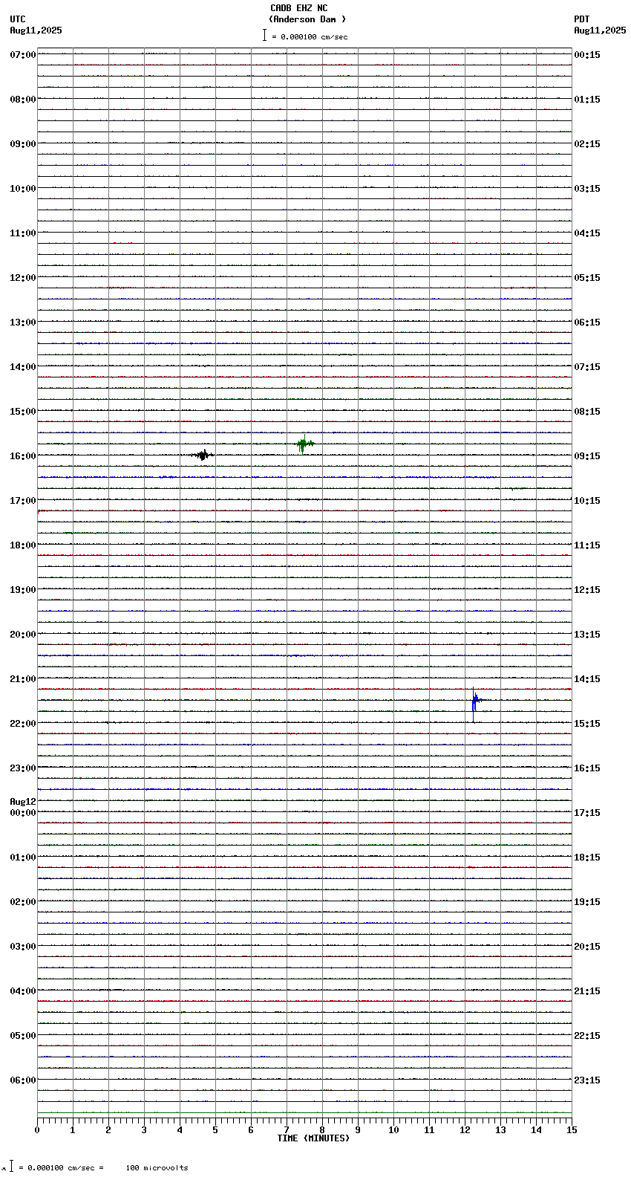The height and width of the screenshot is (1177, 631).
Task: Click the 5 minute axis tick label
Action: (215, 1130)
